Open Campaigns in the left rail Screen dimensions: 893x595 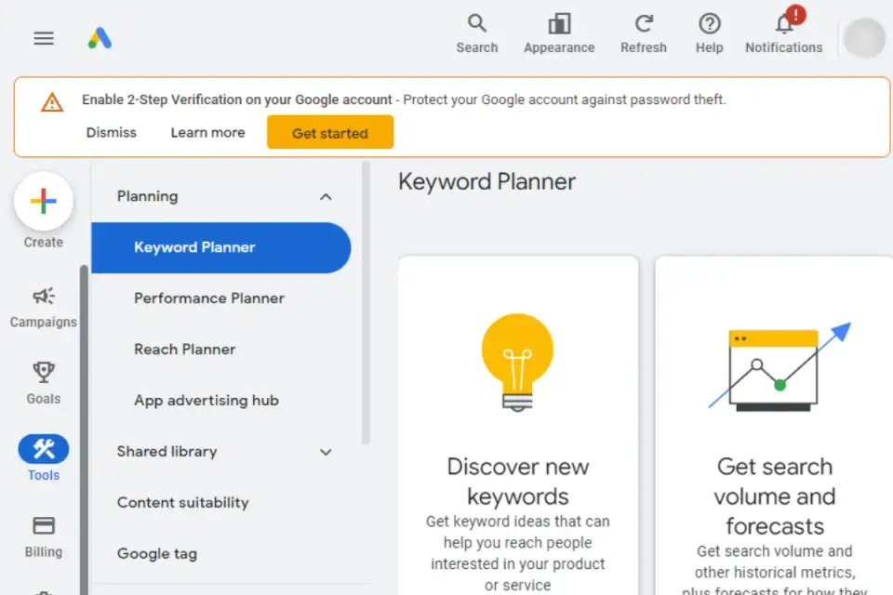[x=44, y=308]
